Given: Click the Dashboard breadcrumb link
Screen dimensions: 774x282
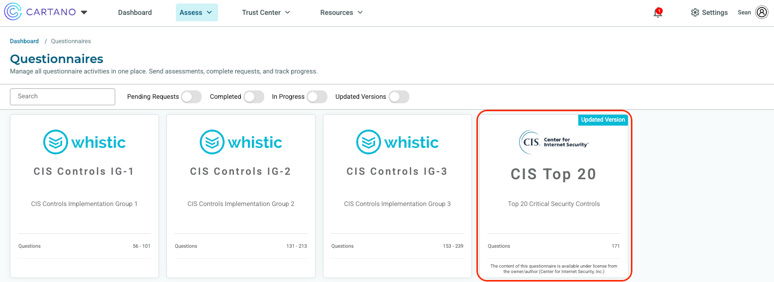Looking at the screenshot, I should click(x=24, y=41).
